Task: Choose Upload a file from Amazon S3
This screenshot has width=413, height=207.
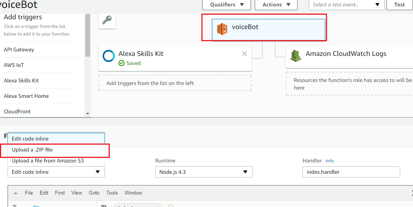Action: (x=56, y=160)
